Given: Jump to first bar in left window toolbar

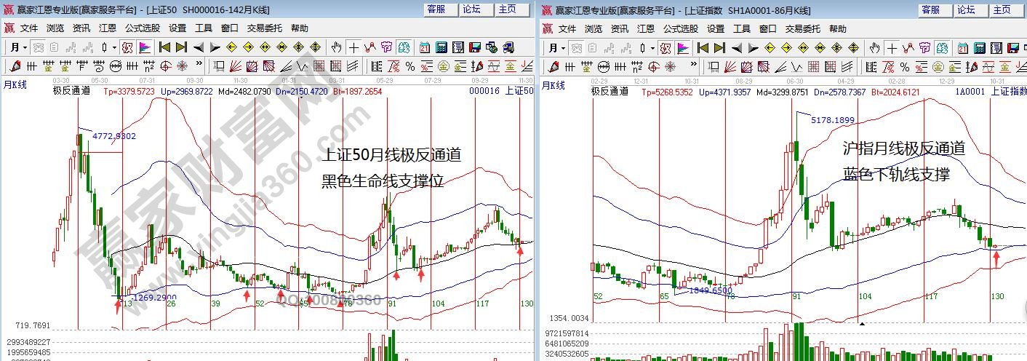Looking at the screenshot, I should tap(164, 47).
